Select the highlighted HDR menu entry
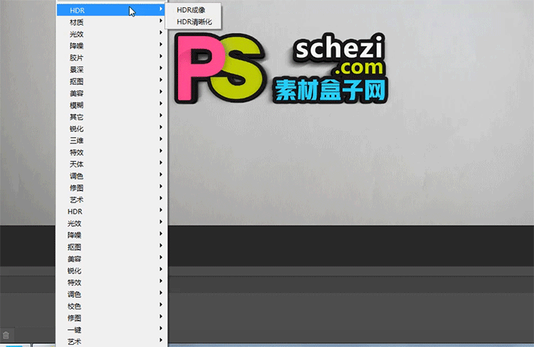 tap(111, 10)
